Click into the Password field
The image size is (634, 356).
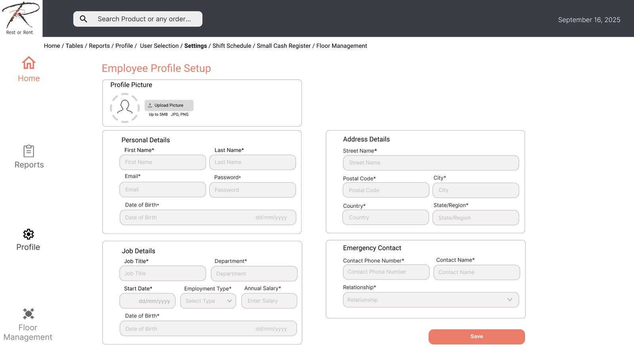(252, 190)
